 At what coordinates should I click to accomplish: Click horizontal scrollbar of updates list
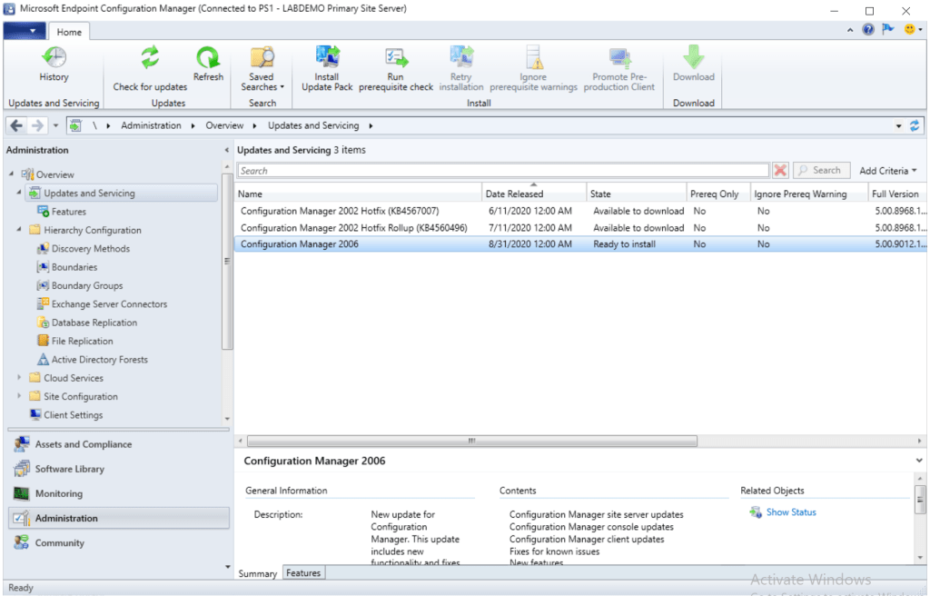(x=469, y=441)
